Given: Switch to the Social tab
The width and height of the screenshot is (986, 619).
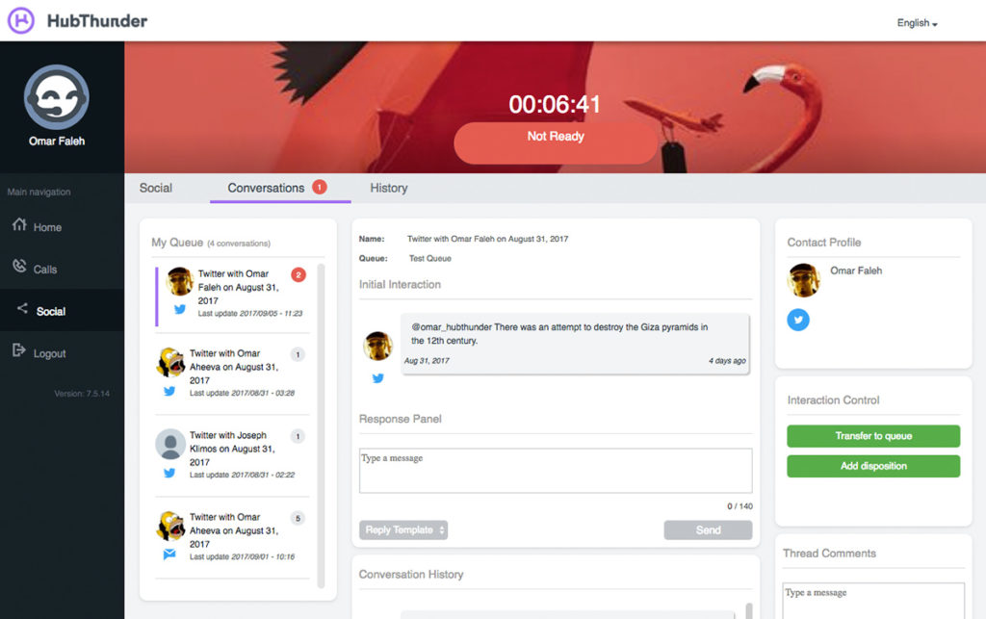Looking at the screenshot, I should (155, 188).
